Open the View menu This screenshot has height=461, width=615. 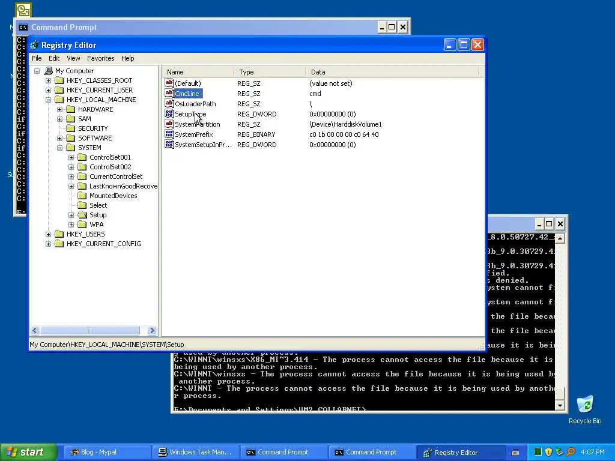click(73, 58)
